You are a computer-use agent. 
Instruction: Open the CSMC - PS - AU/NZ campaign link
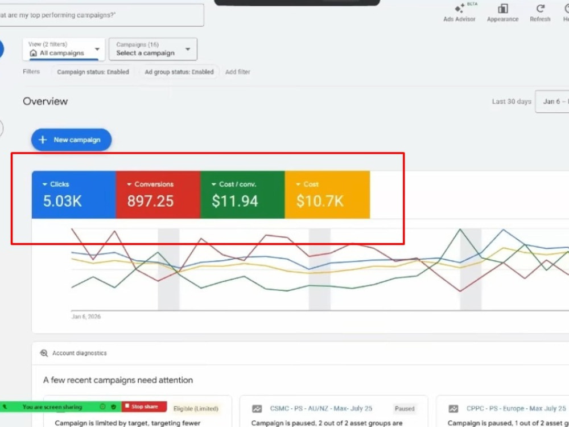click(x=321, y=408)
